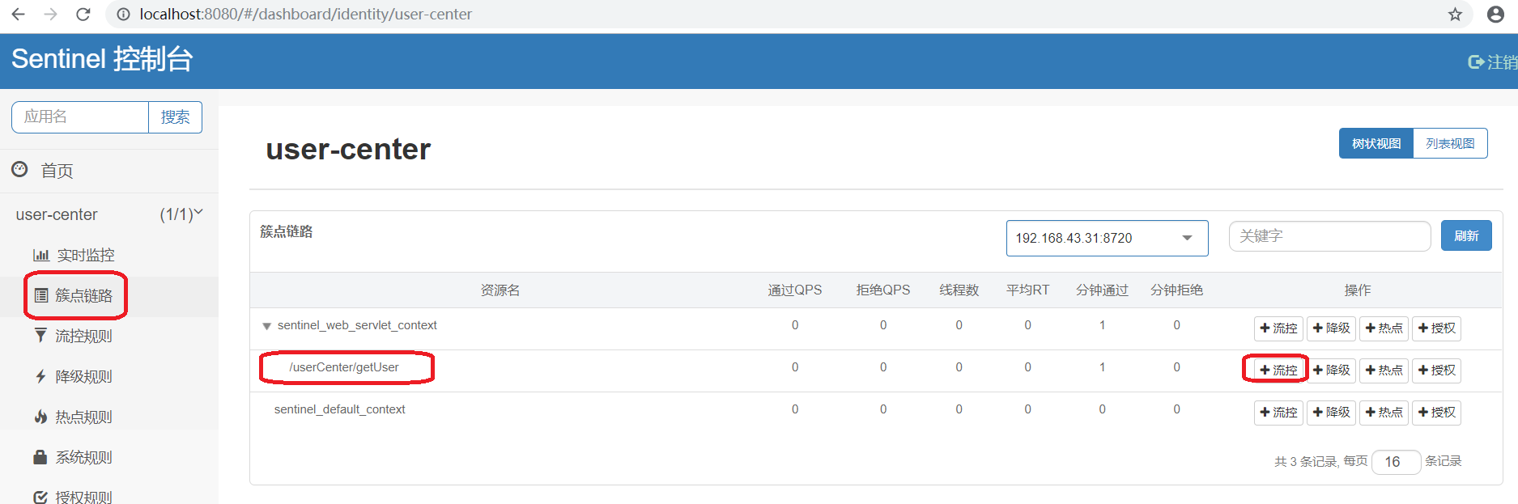Select the /userCenter/getUser resource row
Screen dimensions: 1518x504
344,367
